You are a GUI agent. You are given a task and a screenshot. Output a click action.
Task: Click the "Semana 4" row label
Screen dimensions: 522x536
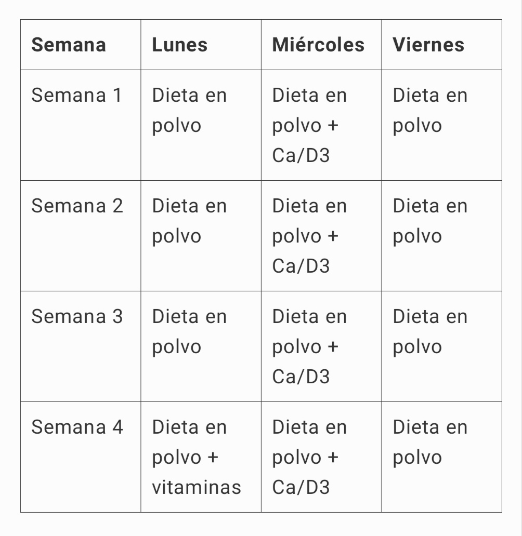pyautogui.click(x=77, y=427)
